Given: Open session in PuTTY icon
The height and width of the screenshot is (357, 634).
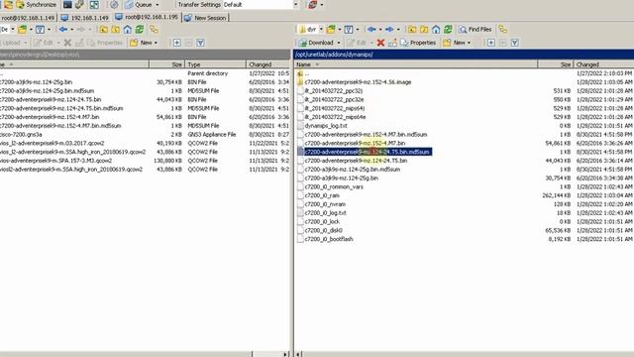Looking at the screenshot, I should click(79, 5).
